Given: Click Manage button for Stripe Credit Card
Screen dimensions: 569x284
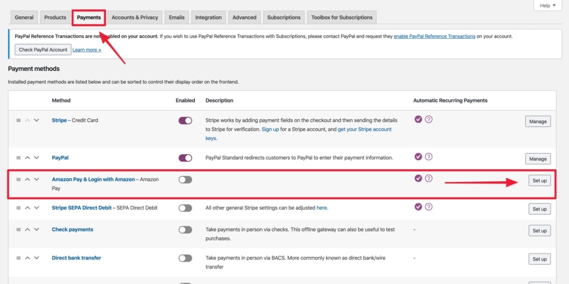Looking at the screenshot, I should [538, 121].
